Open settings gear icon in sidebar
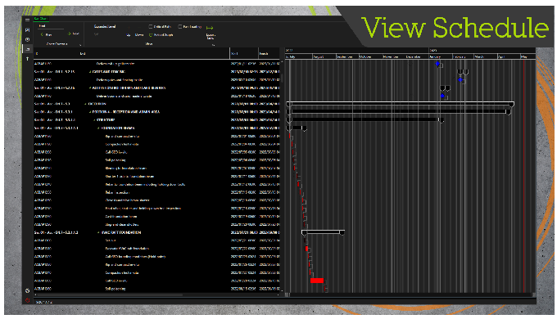Image resolution: width=557 pixels, height=319 pixels. [27, 290]
